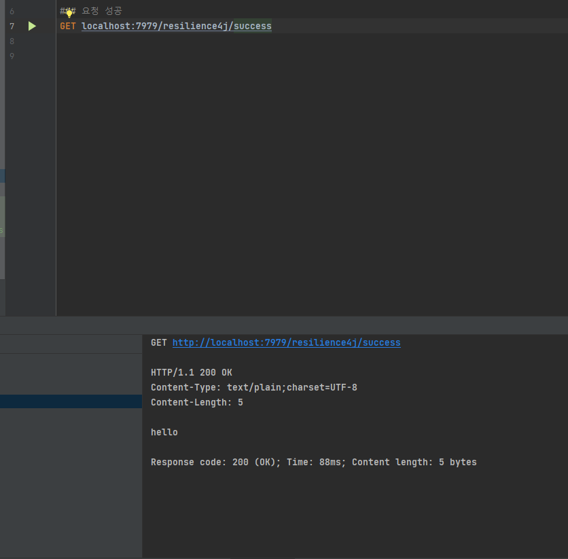
Task: Select the Content-Type header line
Action: pos(254,387)
